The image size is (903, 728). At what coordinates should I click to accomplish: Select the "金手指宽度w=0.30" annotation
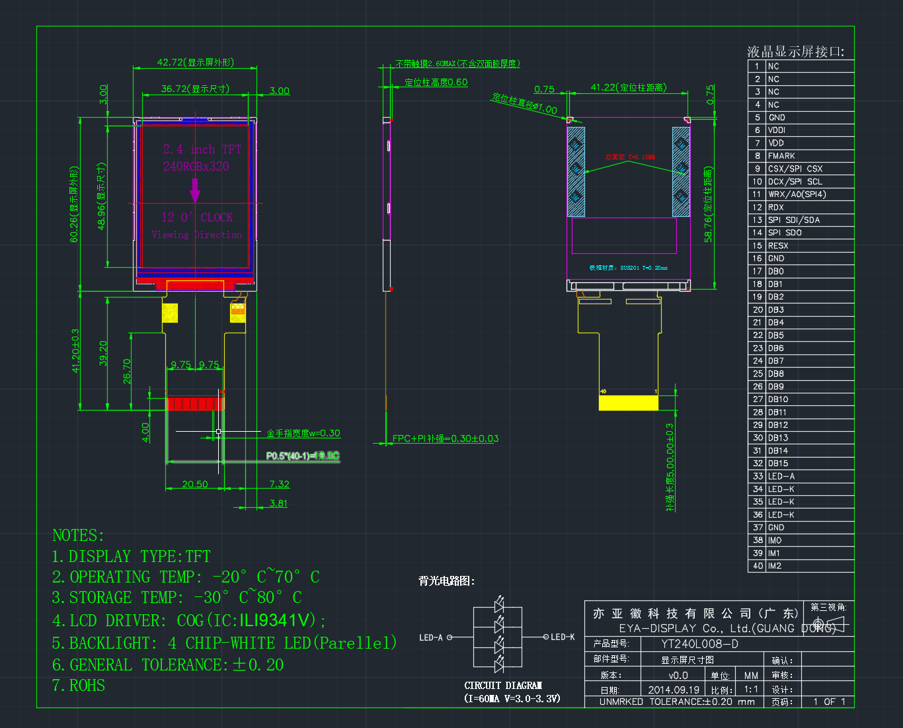303,433
